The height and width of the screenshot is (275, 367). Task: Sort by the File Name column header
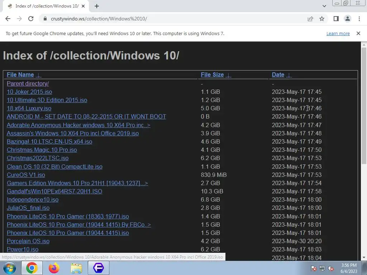(20, 74)
